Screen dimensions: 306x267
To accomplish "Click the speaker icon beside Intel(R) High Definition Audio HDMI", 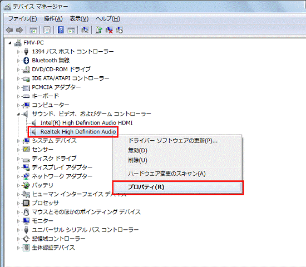I will [x=34, y=123].
